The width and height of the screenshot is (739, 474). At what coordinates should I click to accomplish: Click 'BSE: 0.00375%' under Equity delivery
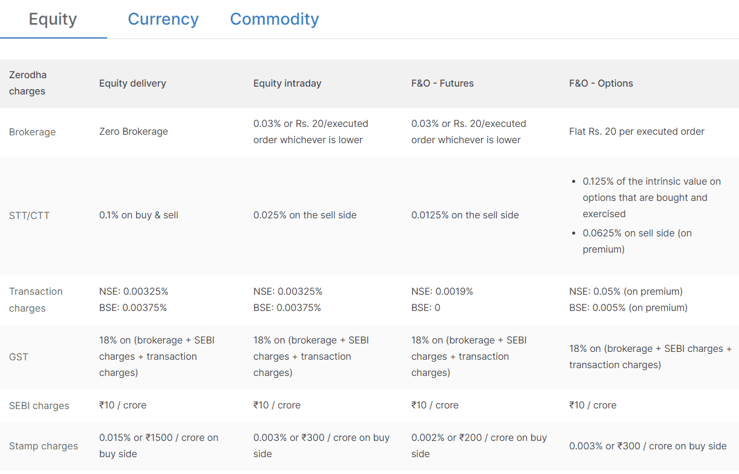click(133, 307)
